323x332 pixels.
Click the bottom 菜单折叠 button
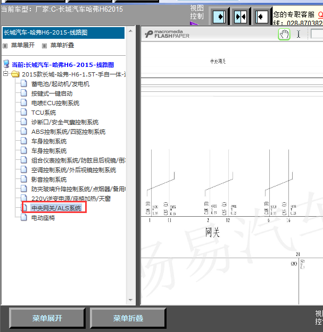[x=128, y=318]
